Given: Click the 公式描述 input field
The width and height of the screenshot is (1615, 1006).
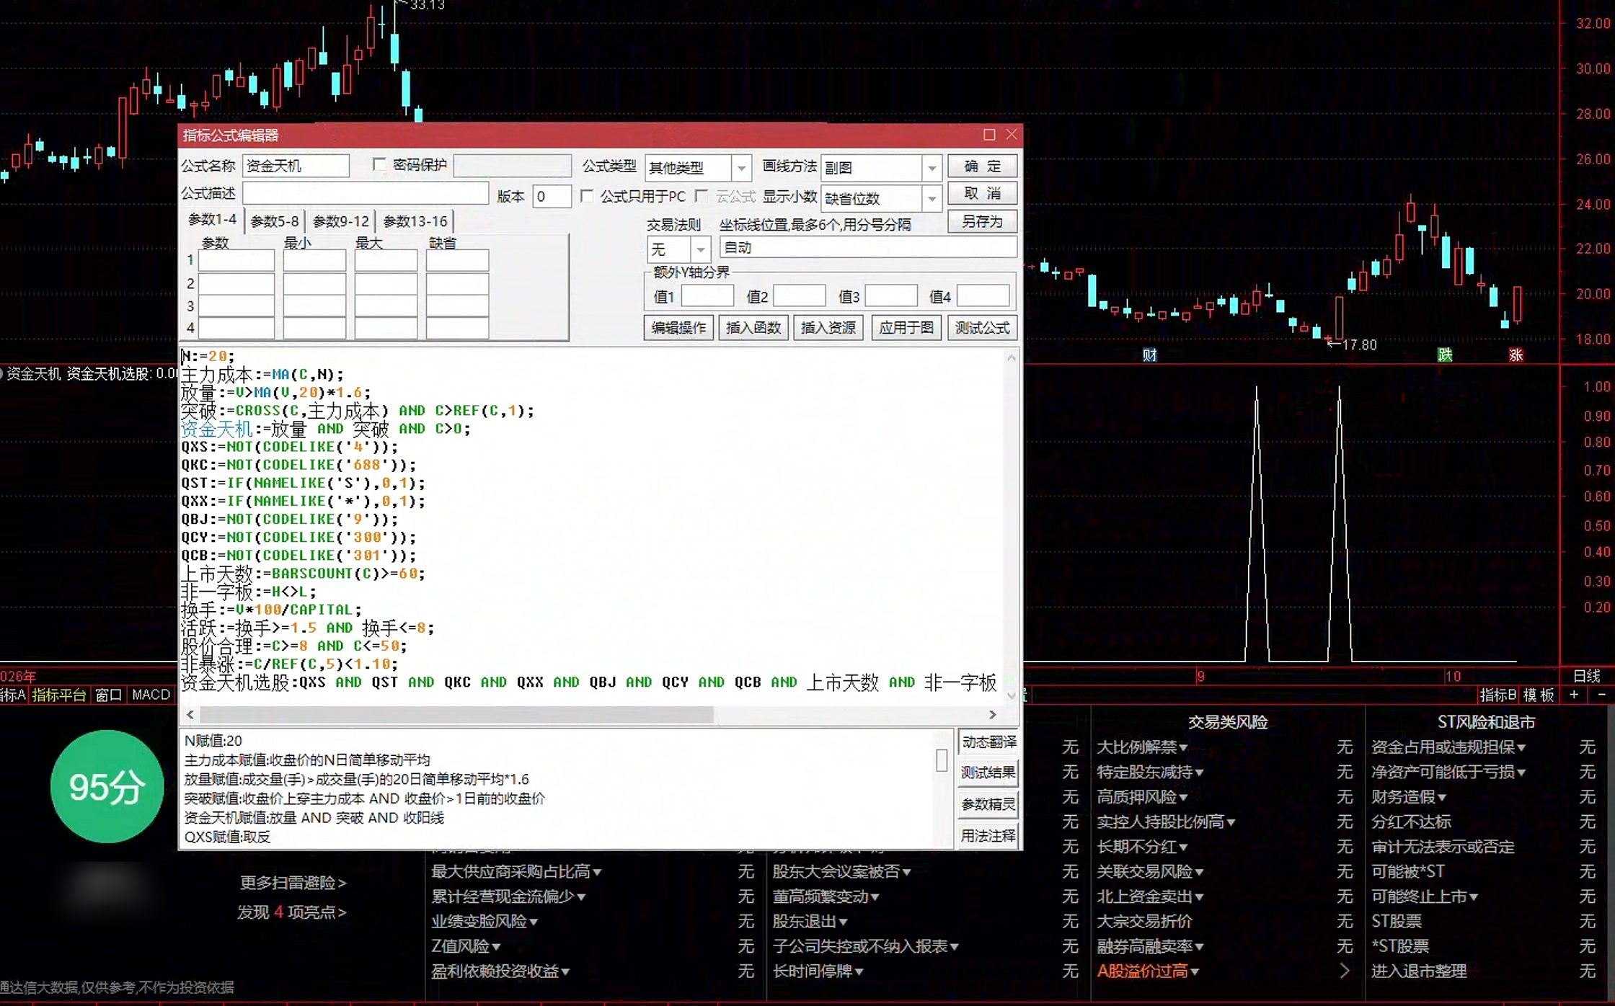Looking at the screenshot, I should point(366,193).
